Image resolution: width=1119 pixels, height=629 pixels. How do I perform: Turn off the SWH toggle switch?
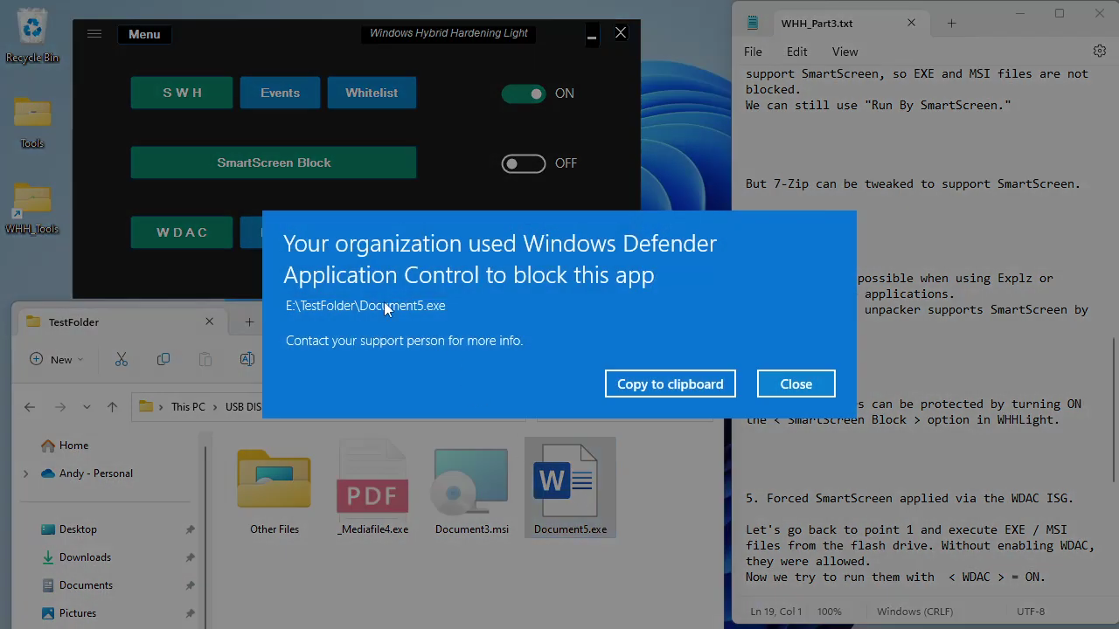pos(524,93)
